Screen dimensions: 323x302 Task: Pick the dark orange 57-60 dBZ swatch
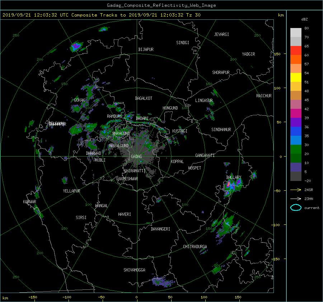tap(296, 59)
